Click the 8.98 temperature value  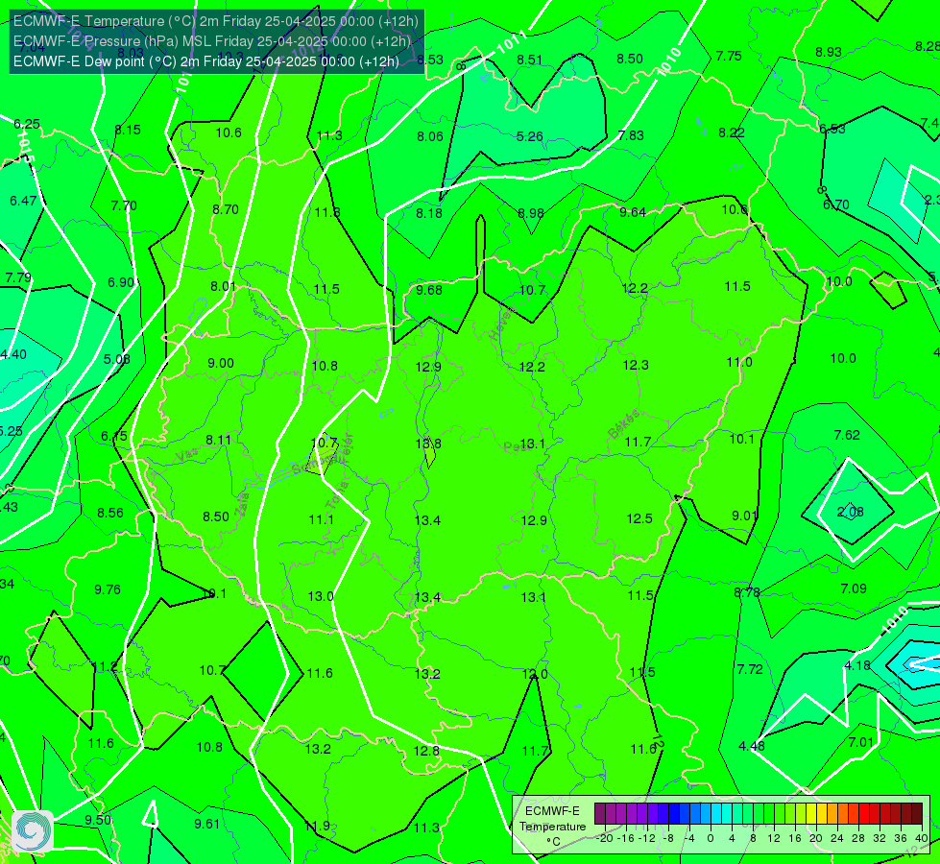(531, 213)
